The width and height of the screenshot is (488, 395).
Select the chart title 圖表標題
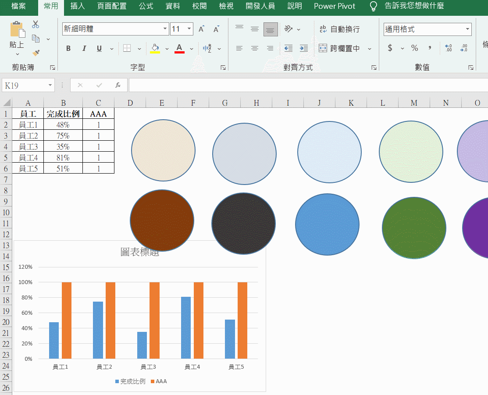(140, 252)
